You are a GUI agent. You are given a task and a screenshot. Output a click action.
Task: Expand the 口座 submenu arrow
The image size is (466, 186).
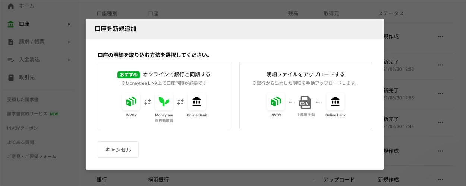click(x=69, y=24)
